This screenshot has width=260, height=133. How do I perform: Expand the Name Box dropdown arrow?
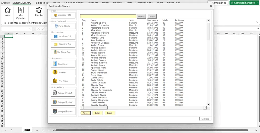click(30, 29)
